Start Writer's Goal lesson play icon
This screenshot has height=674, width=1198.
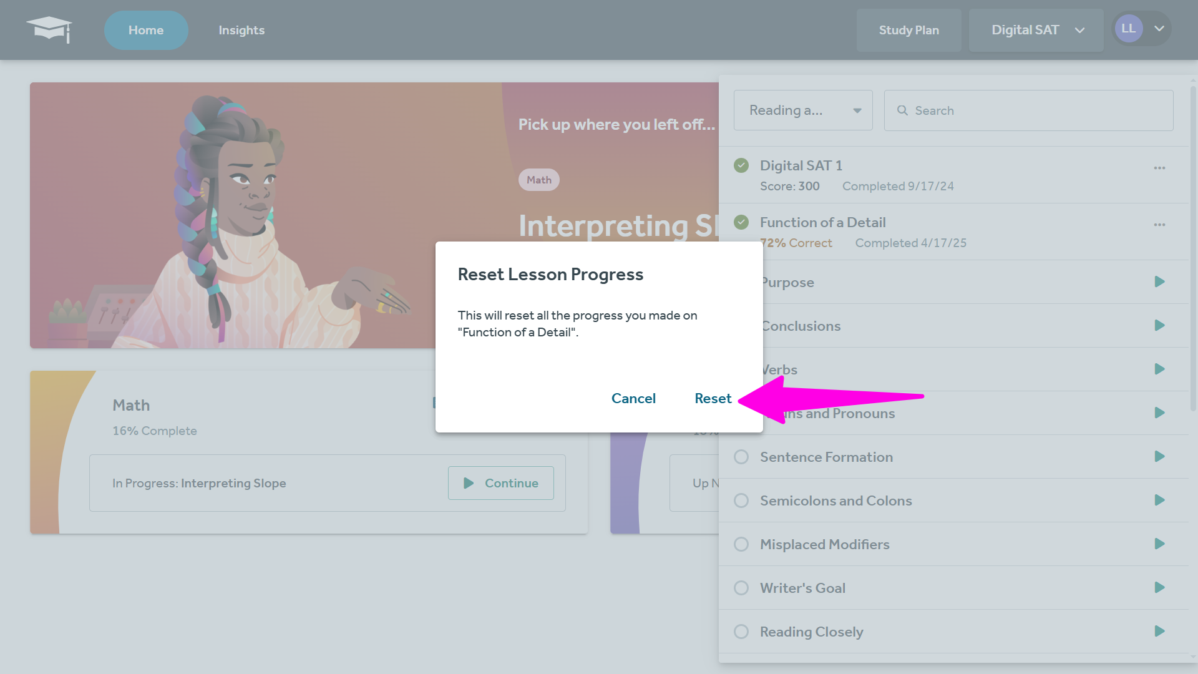click(x=1159, y=588)
